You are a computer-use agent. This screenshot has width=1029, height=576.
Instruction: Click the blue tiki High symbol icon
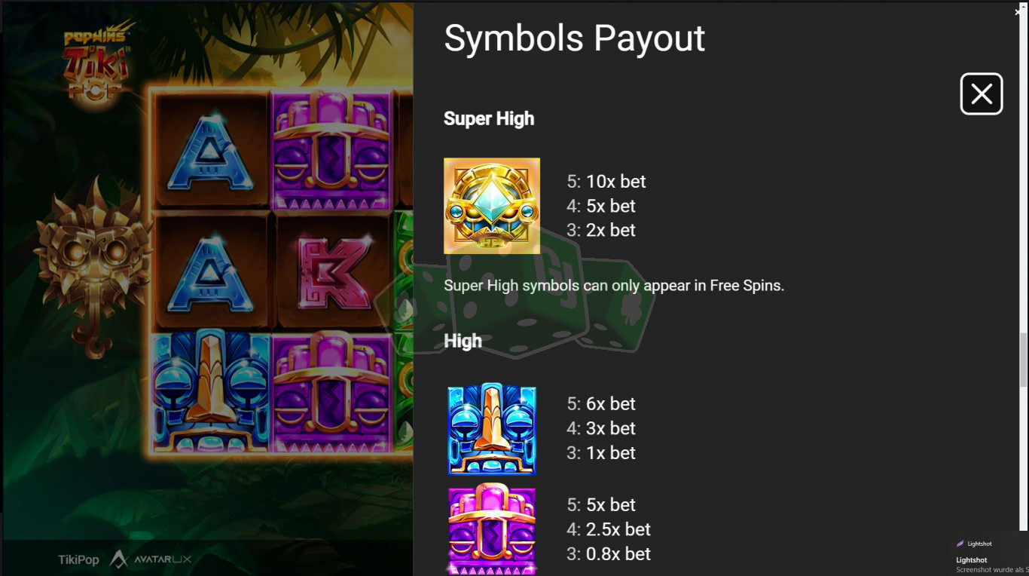point(492,429)
